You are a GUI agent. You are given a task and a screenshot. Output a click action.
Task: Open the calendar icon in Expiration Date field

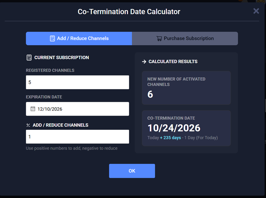coord(33,109)
